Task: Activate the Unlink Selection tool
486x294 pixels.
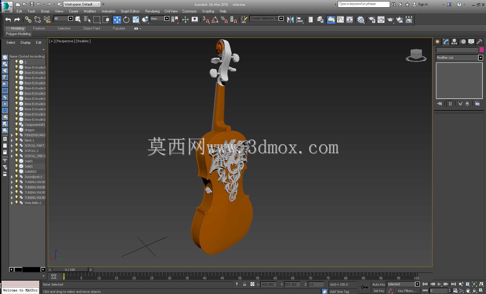Action: click(37, 19)
